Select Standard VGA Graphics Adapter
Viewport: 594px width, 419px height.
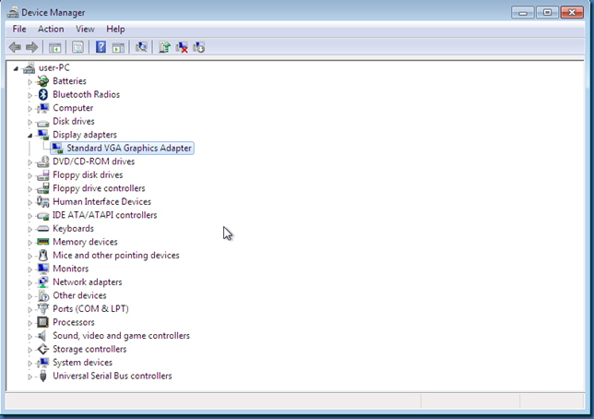click(129, 149)
